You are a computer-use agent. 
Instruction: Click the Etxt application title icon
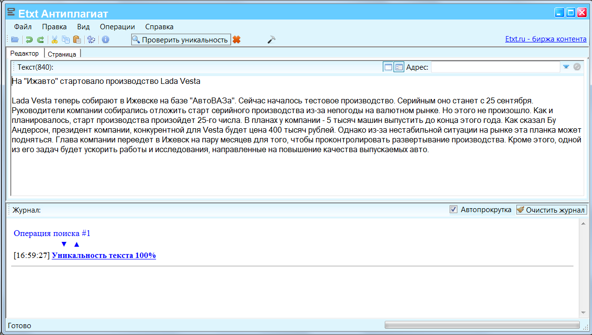[x=11, y=13]
